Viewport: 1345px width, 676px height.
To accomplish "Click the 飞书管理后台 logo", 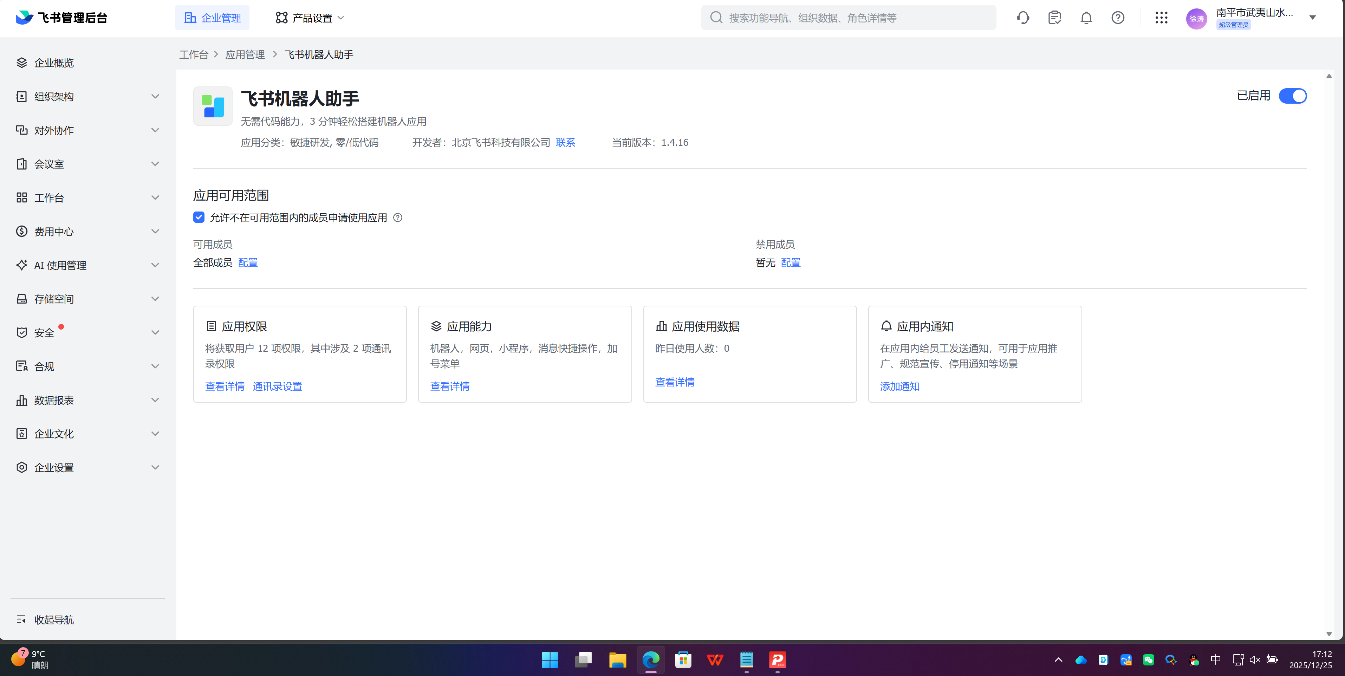I will tap(60, 17).
